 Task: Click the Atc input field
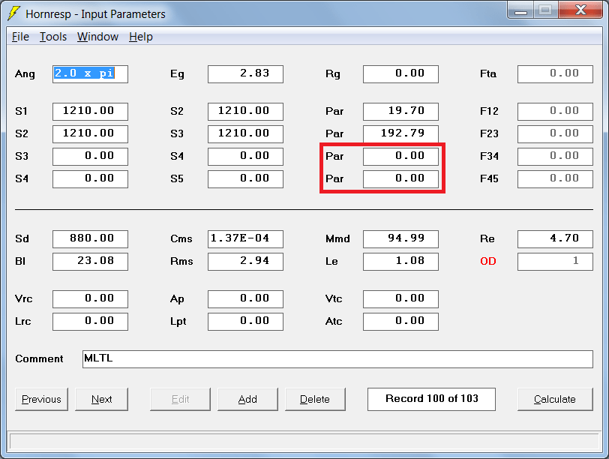[400, 322]
